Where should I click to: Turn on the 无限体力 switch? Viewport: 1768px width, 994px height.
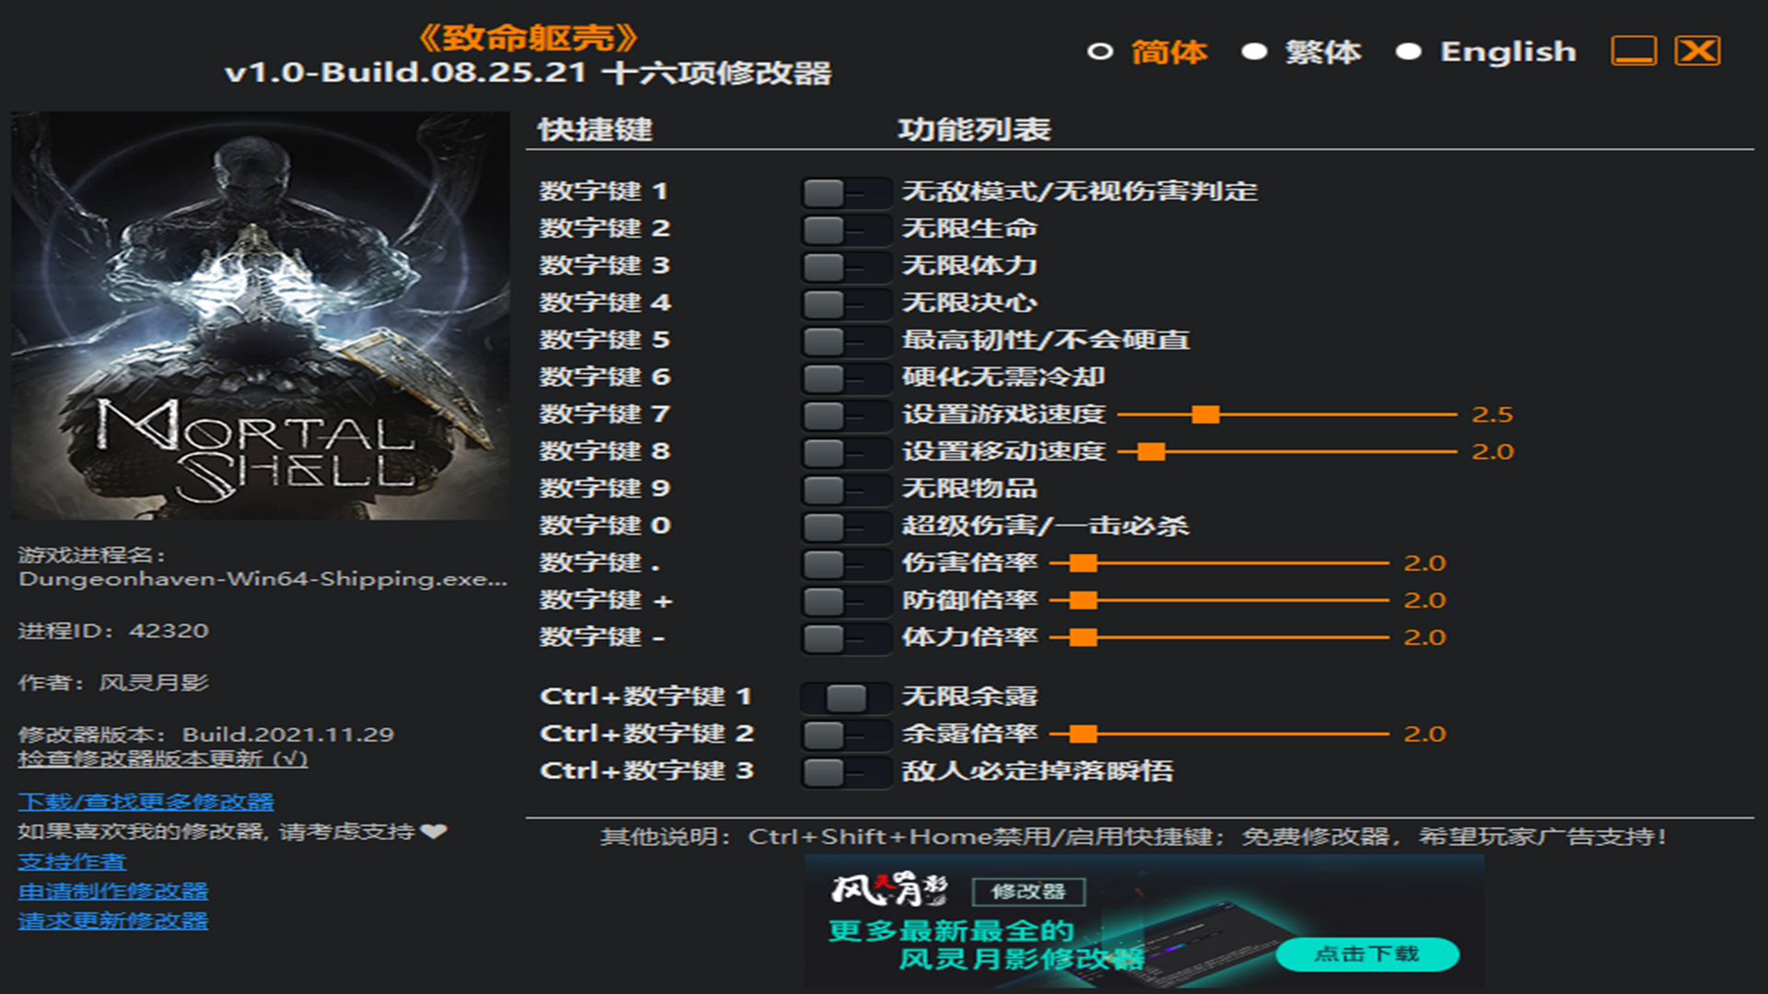[844, 267]
